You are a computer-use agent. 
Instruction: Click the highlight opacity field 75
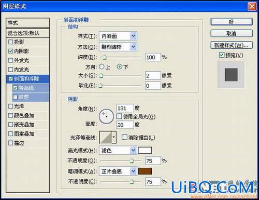coord(153,161)
